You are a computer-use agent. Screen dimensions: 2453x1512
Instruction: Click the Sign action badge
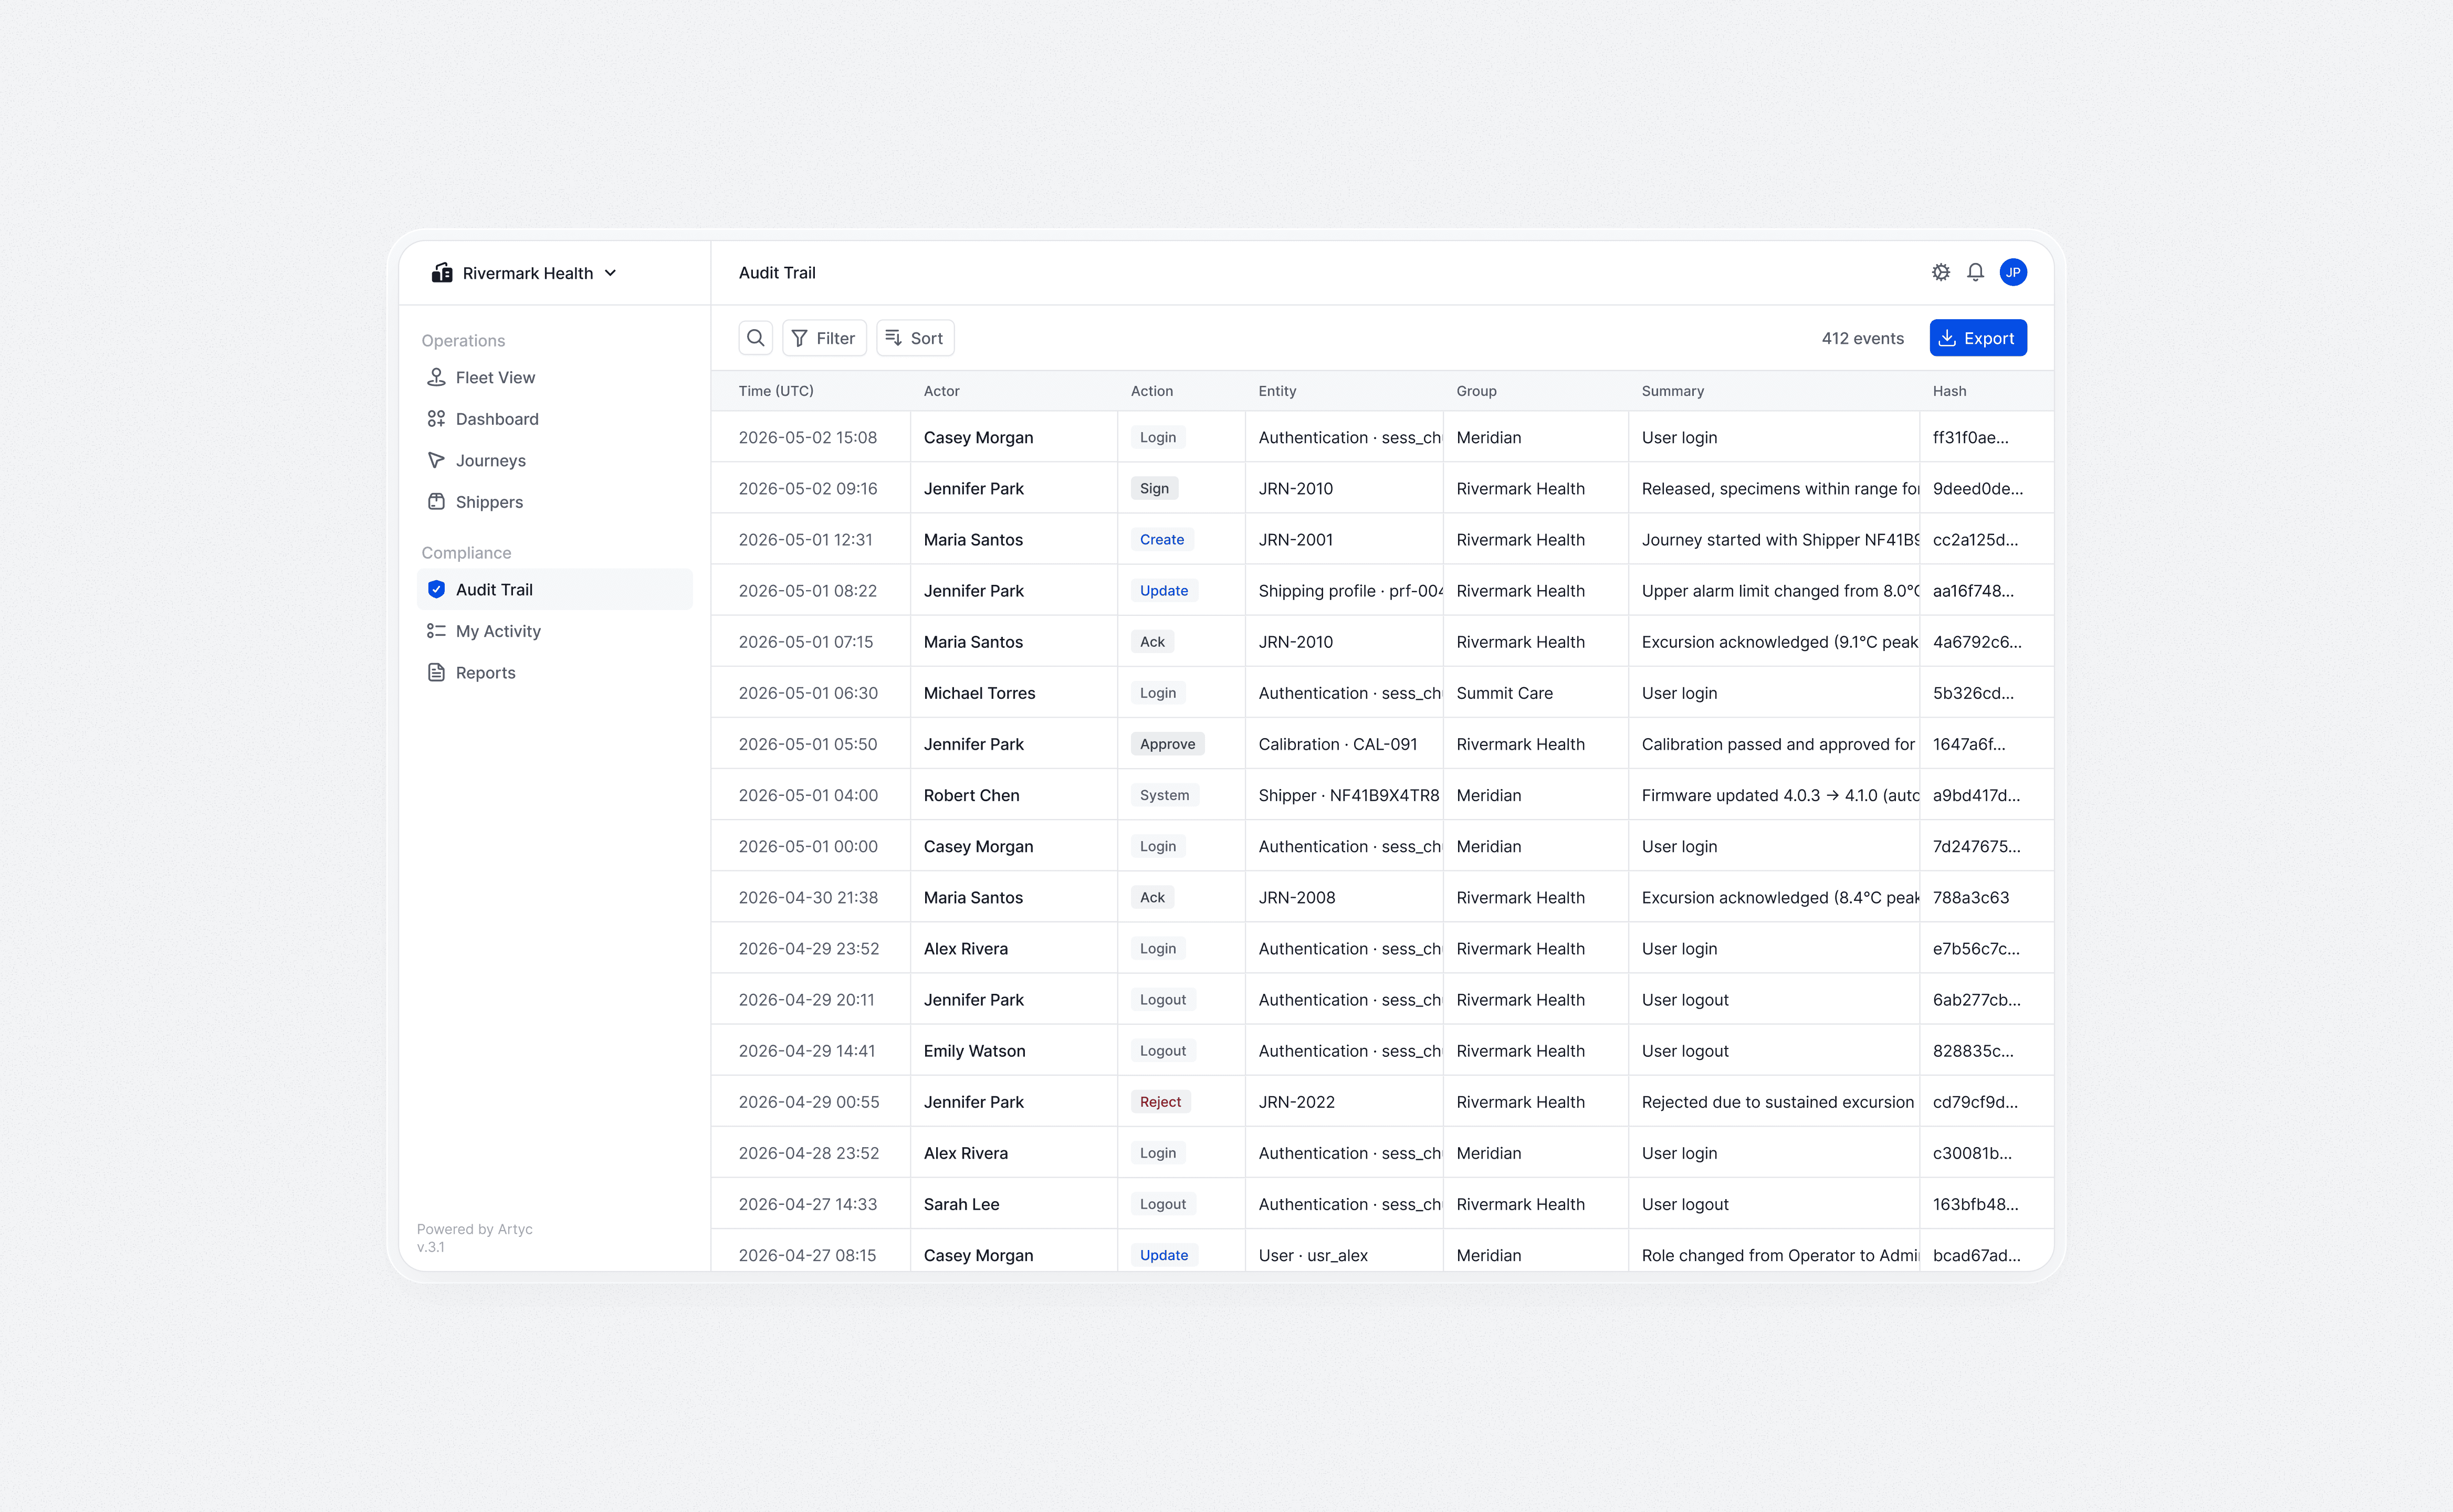(1154, 488)
